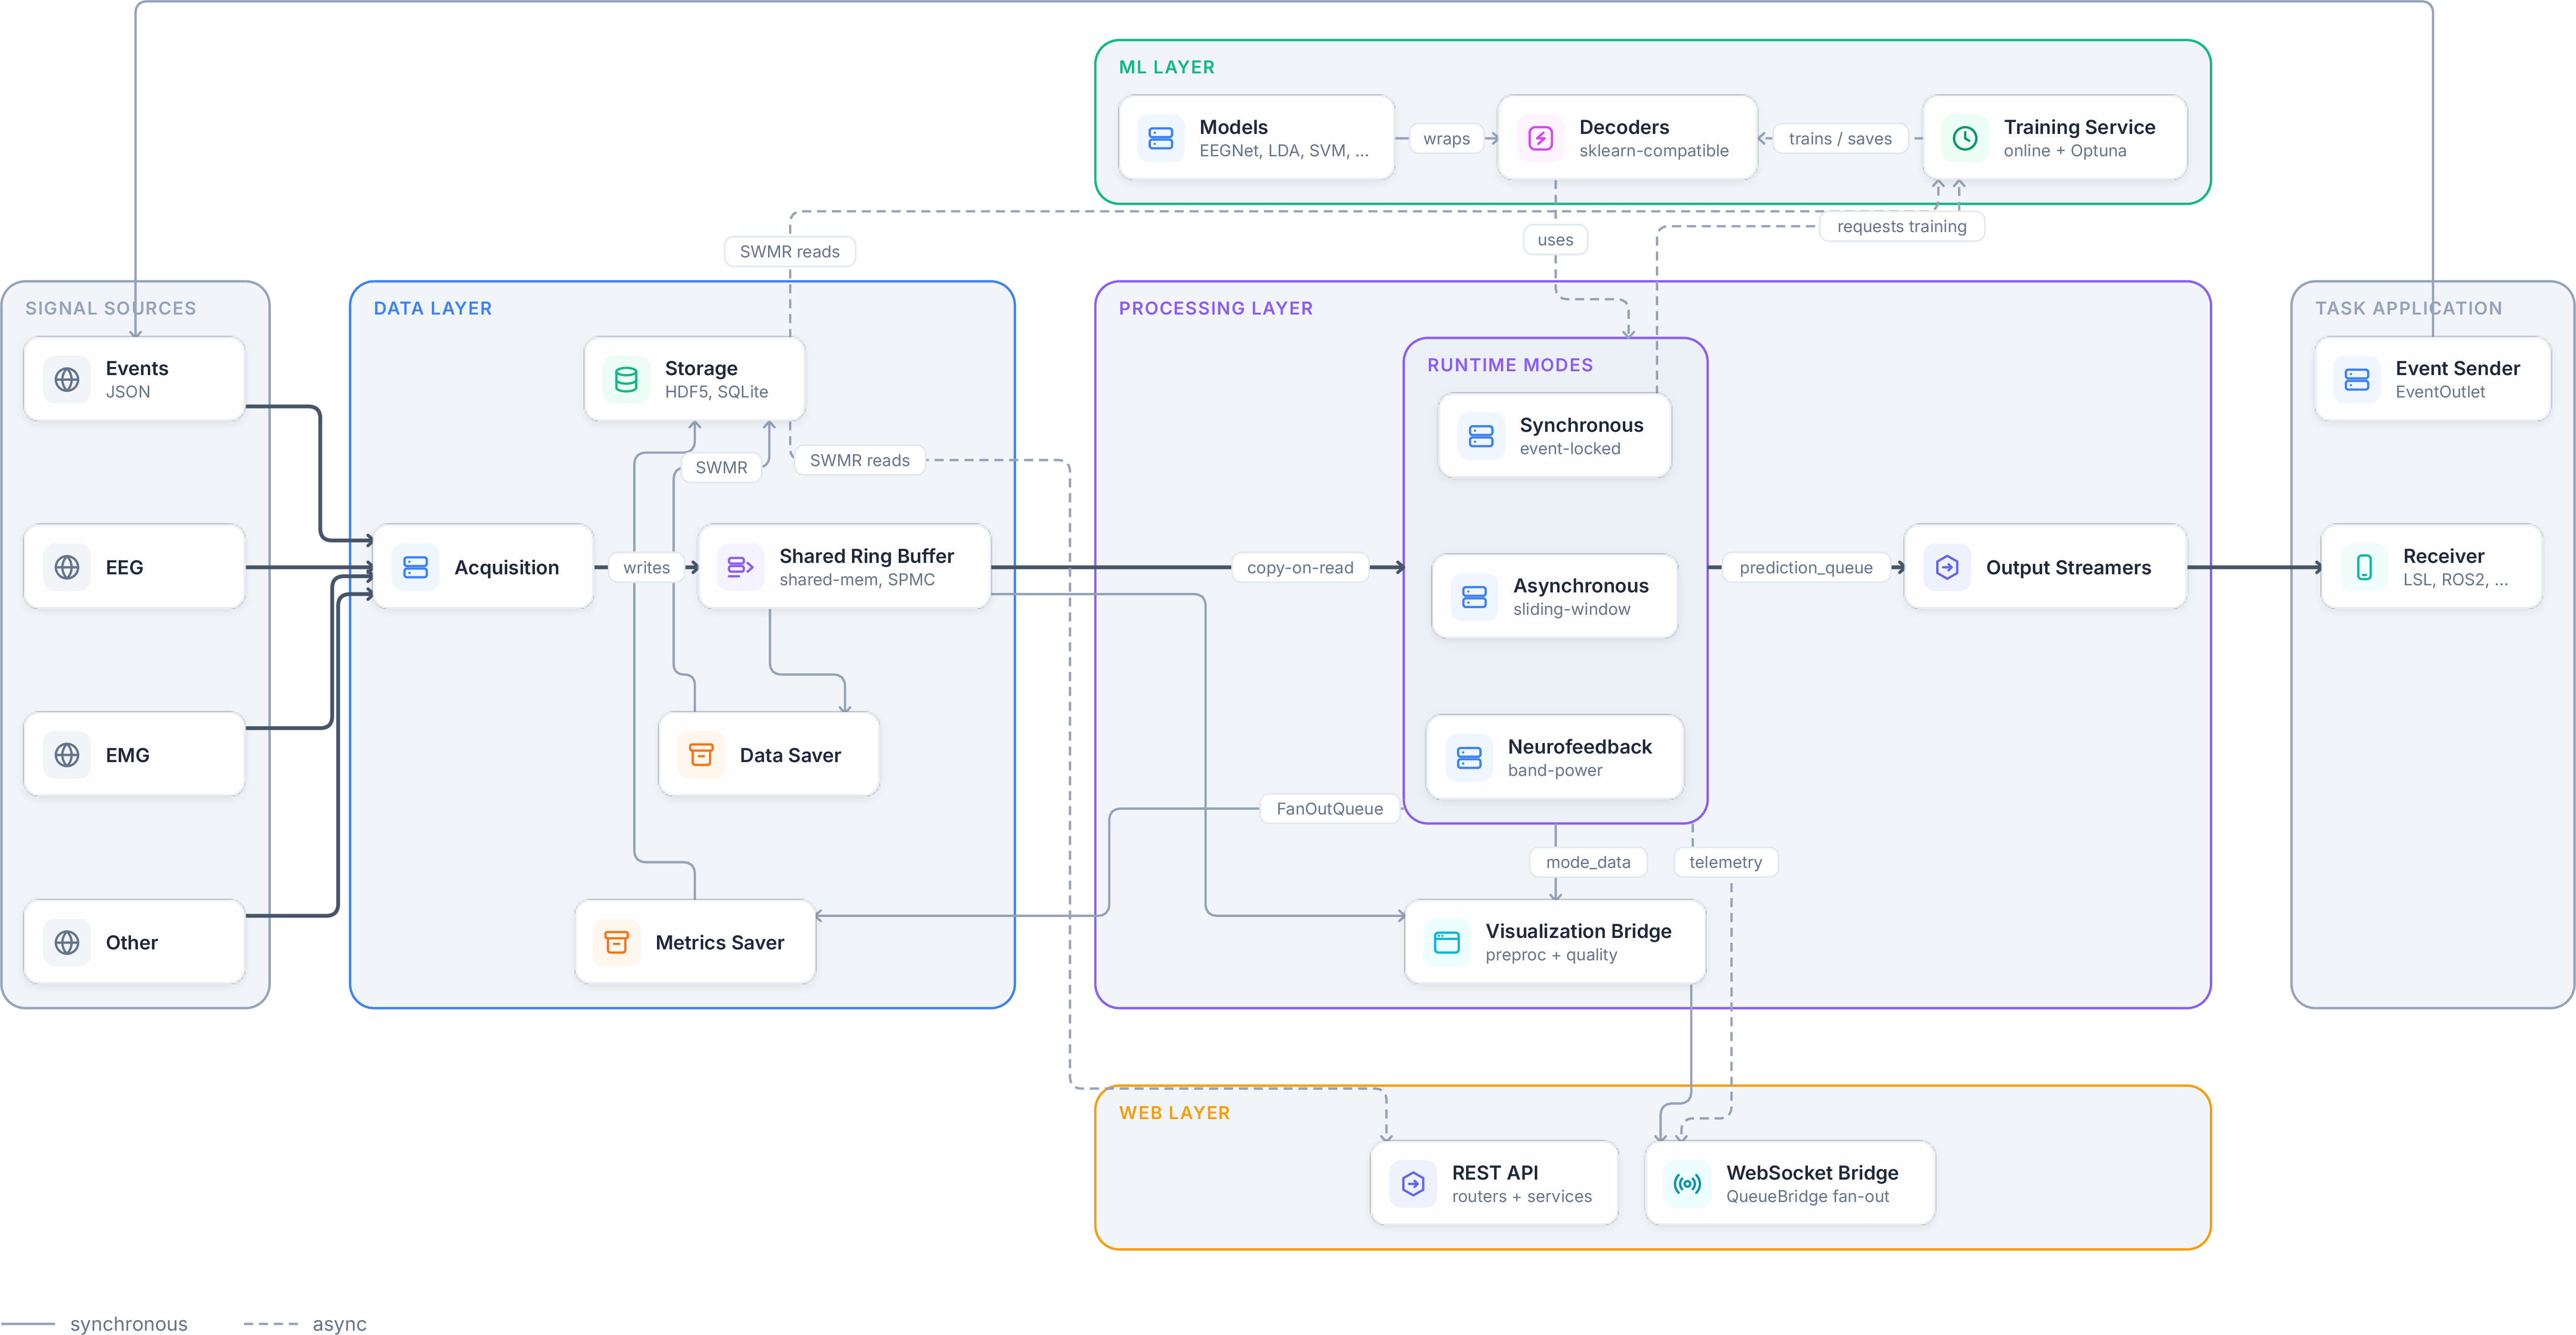Click the purple buffer icon on Shared Ring Buffer

[x=740, y=567]
